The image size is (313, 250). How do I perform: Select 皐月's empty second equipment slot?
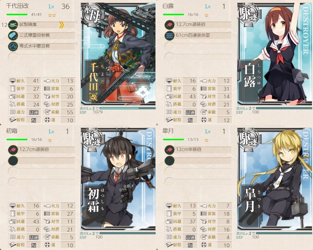(x=198, y=161)
